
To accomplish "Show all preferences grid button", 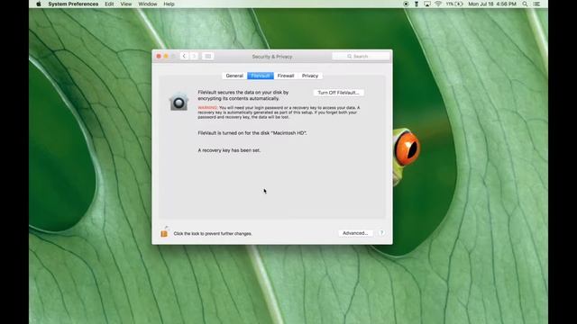I will 208,56.
